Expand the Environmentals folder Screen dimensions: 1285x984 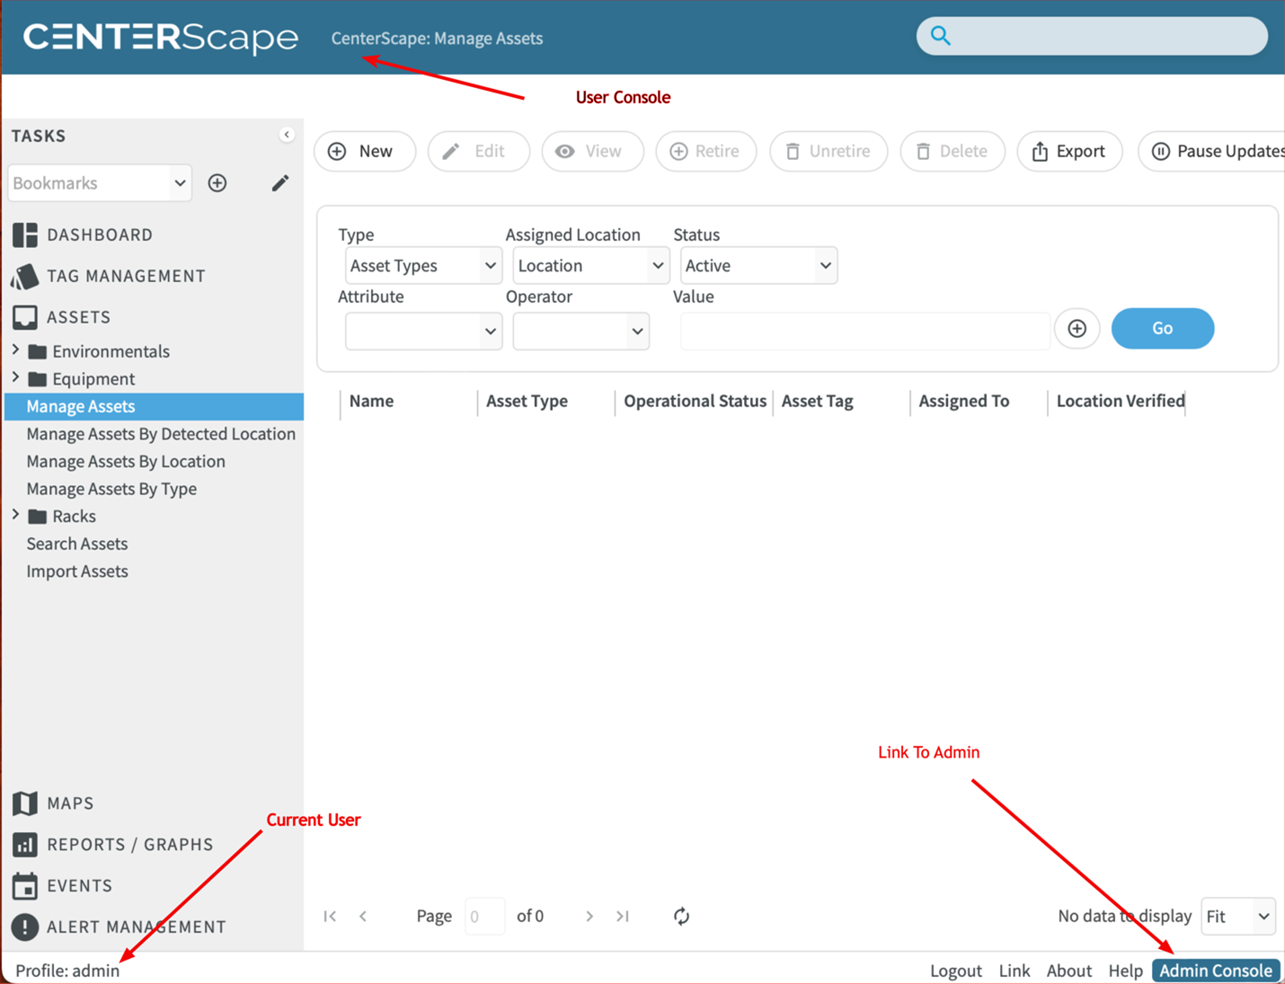pyautogui.click(x=16, y=350)
